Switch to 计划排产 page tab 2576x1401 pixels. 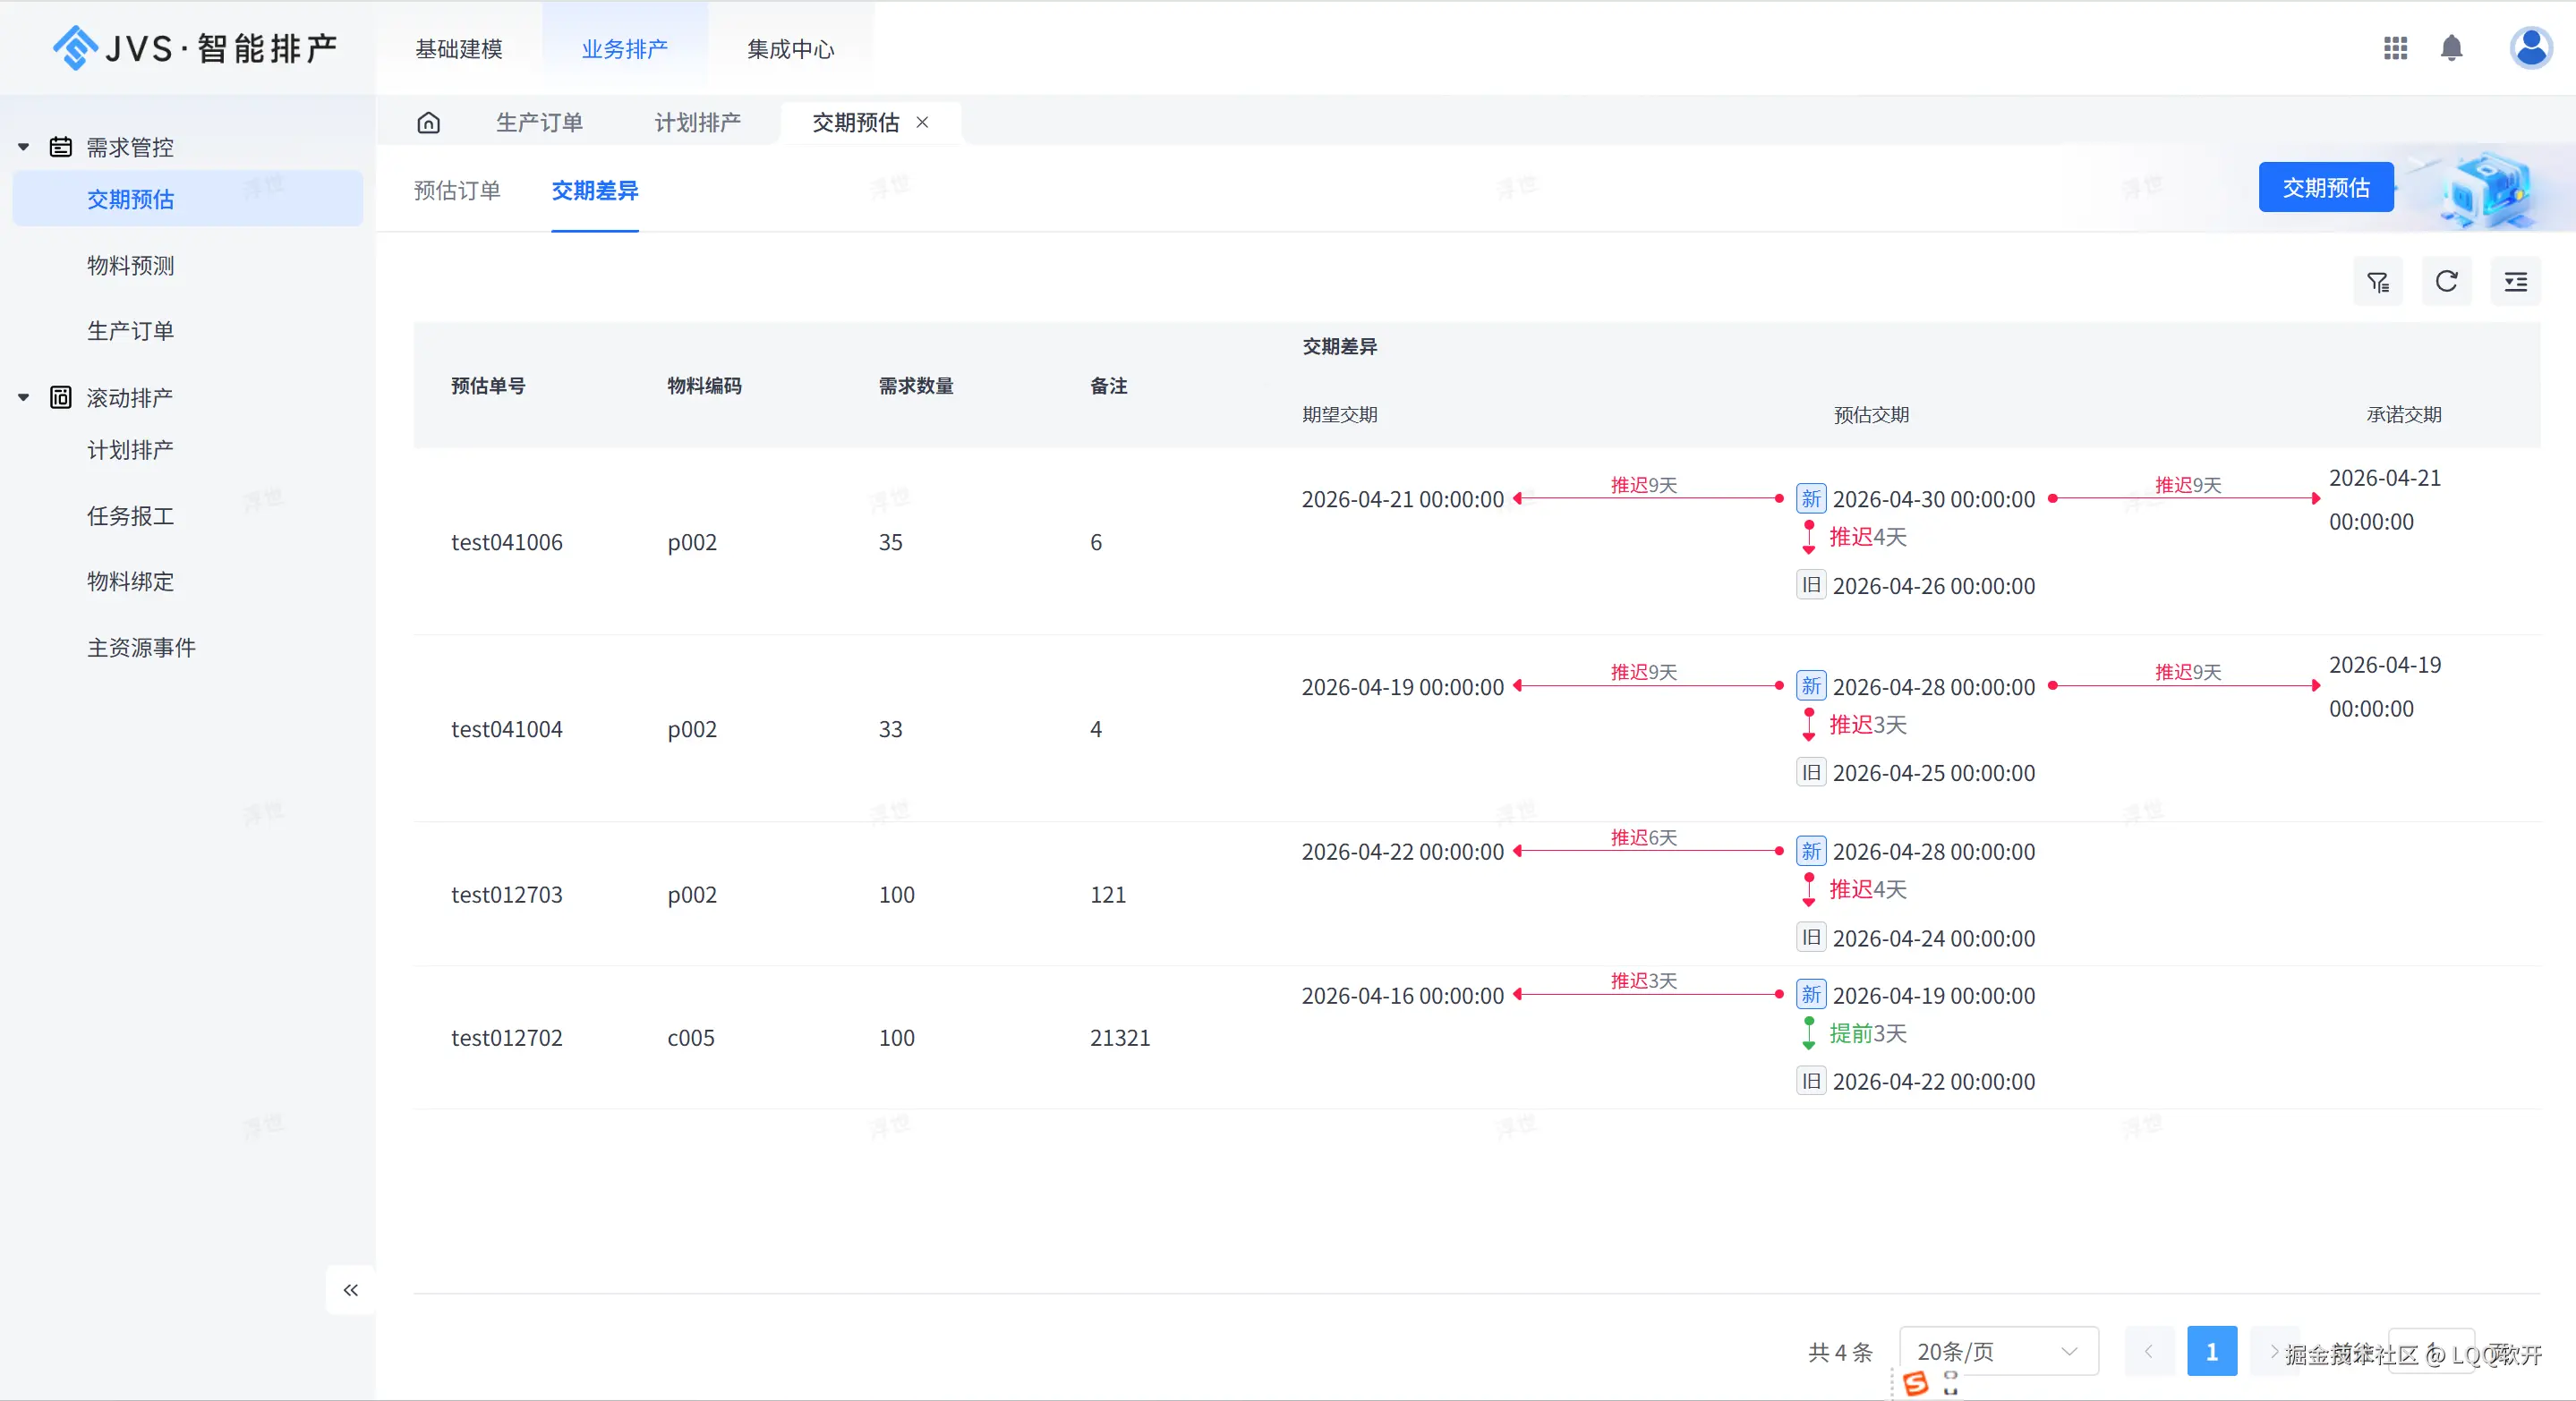click(x=697, y=122)
